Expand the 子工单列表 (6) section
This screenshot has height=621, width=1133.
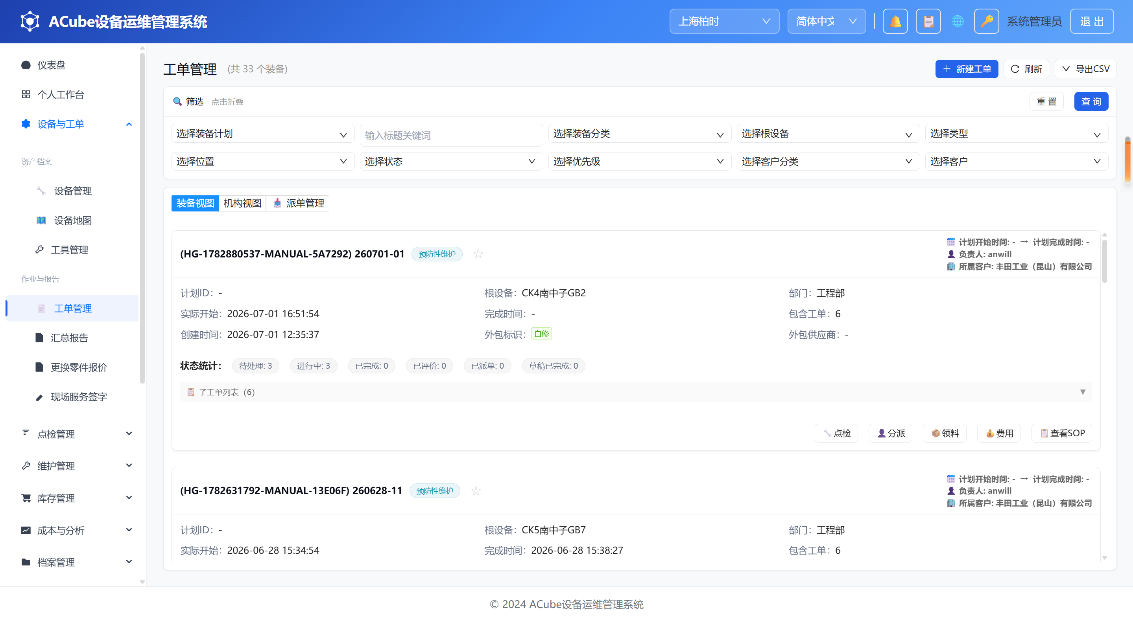pyautogui.click(x=636, y=392)
